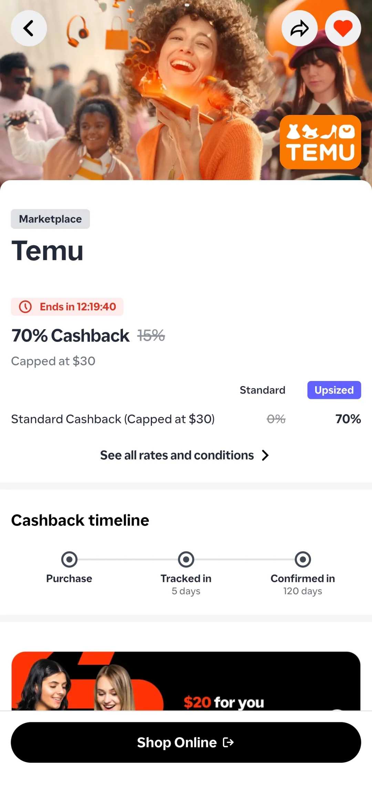
Task: Tap the Temu logo badge
Action: coord(320,142)
